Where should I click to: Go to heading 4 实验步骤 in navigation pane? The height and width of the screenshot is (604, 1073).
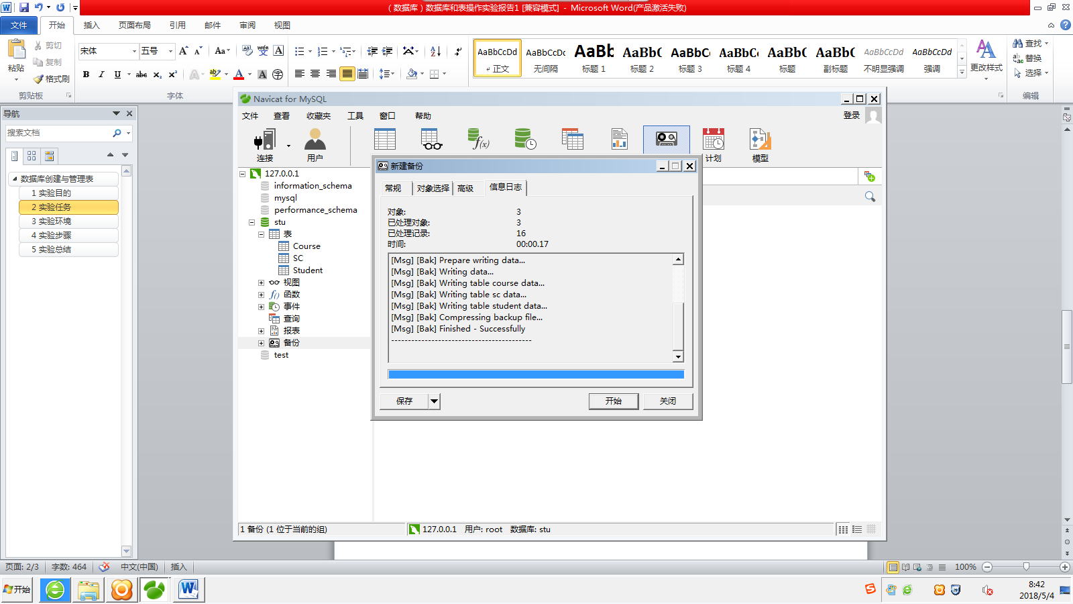(69, 236)
